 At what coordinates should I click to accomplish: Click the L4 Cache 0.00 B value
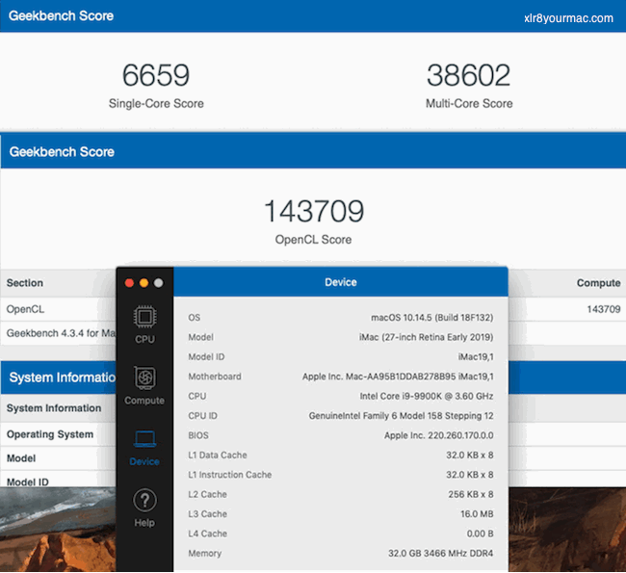(480, 534)
